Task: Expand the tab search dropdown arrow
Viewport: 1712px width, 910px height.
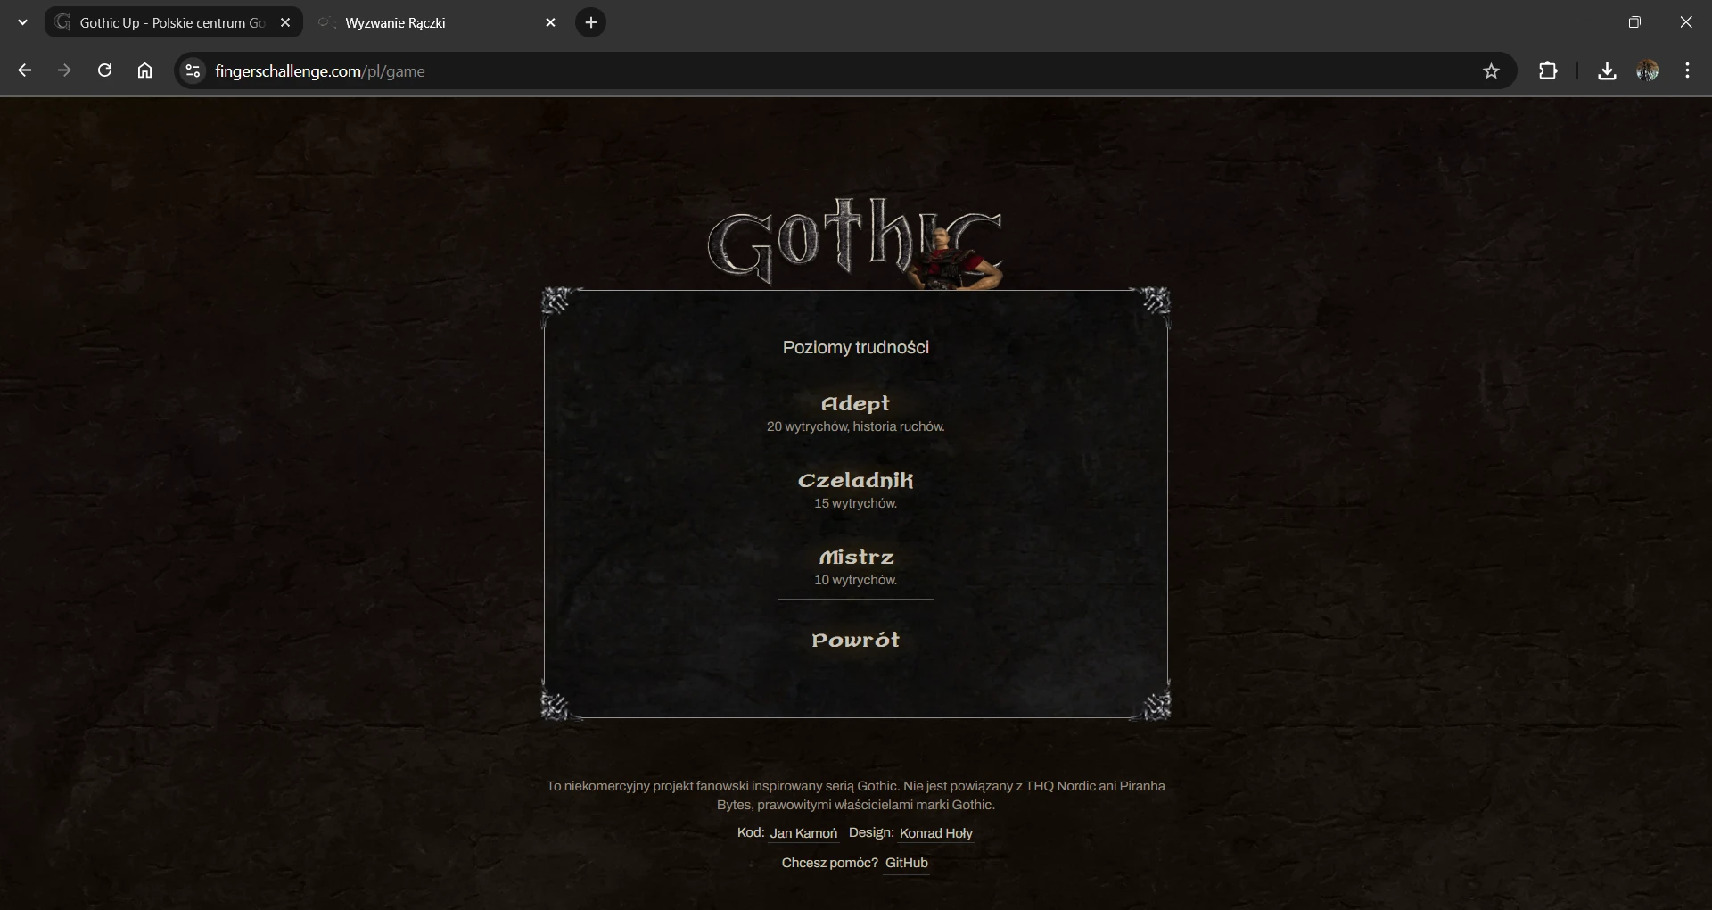Action: point(22,22)
